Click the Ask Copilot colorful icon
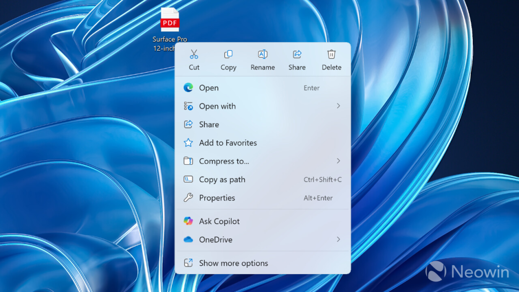This screenshot has width=519, height=292. coord(188,221)
